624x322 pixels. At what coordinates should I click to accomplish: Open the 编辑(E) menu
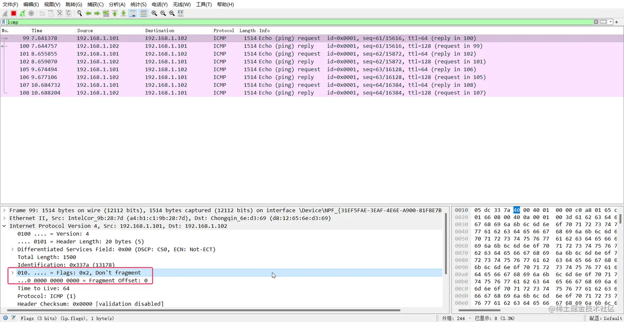[31, 4]
